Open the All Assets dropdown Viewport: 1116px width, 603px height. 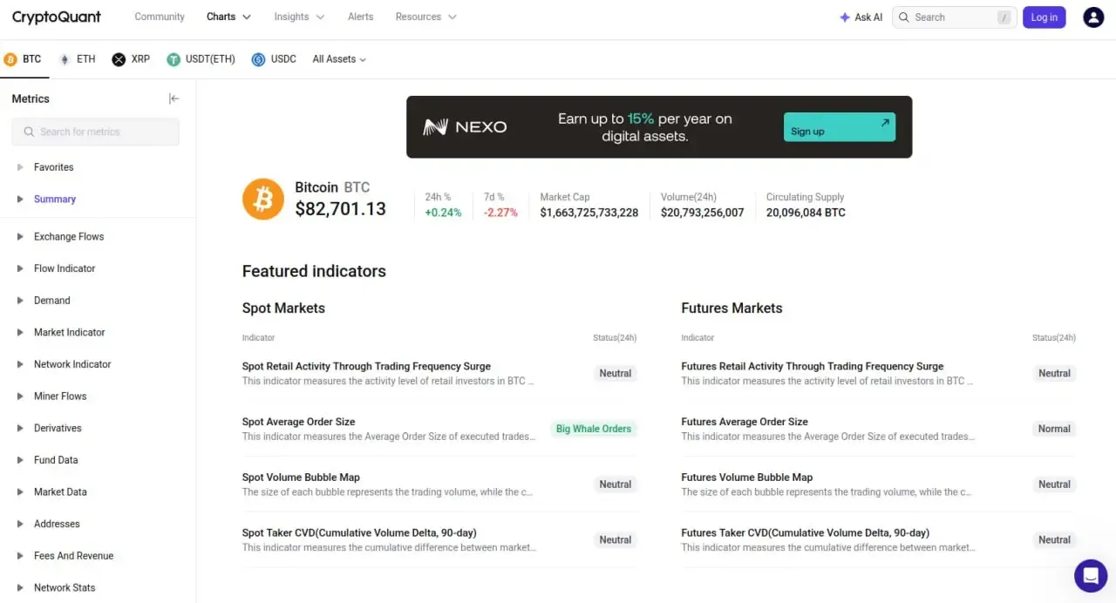click(x=339, y=59)
